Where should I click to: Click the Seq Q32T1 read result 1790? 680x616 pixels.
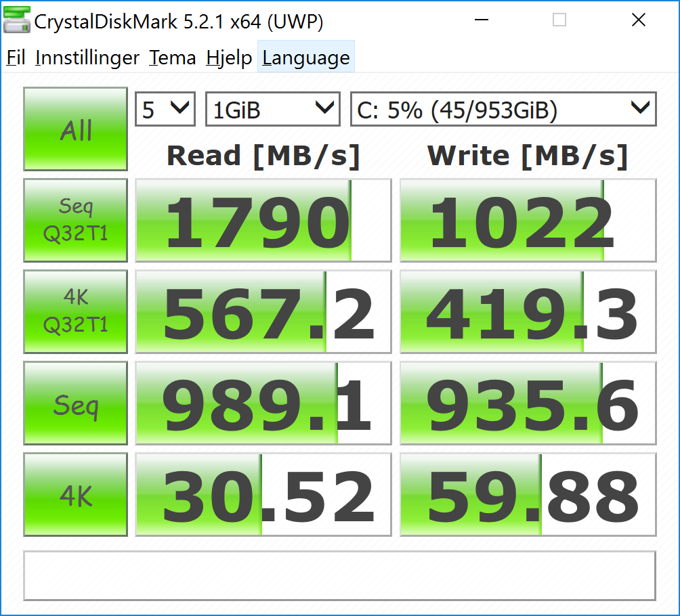click(263, 220)
